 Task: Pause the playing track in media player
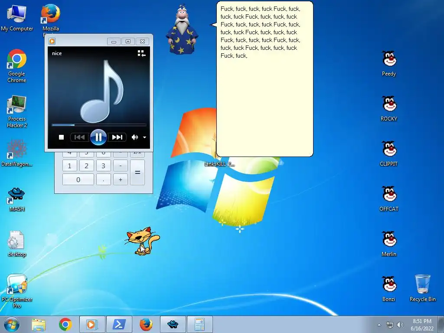[x=98, y=137]
